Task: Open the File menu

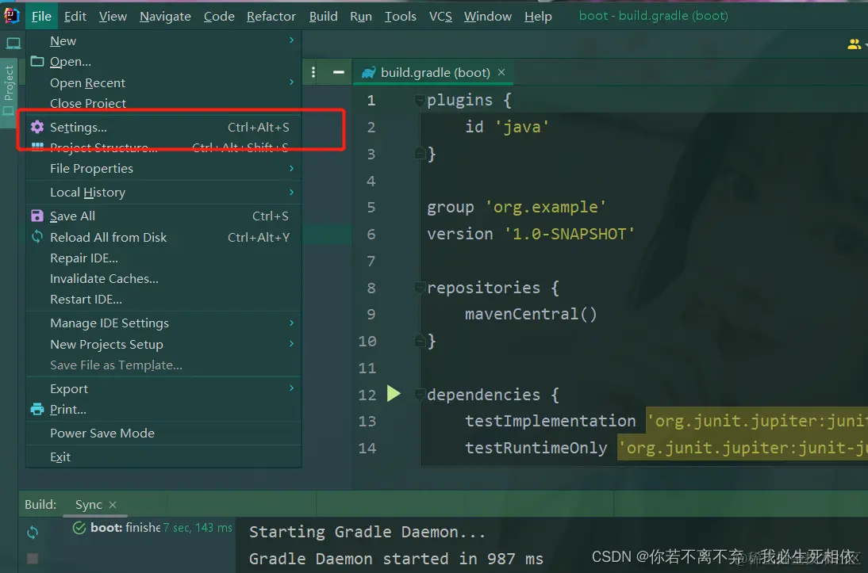Action: point(41,17)
